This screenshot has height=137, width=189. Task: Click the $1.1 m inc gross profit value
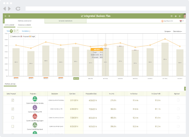pyautogui.click(x=158, y=109)
